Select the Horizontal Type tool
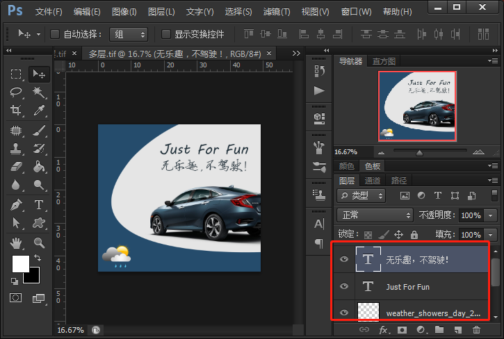Viewport: 504px width, 339px height. [x=39, y=205]
